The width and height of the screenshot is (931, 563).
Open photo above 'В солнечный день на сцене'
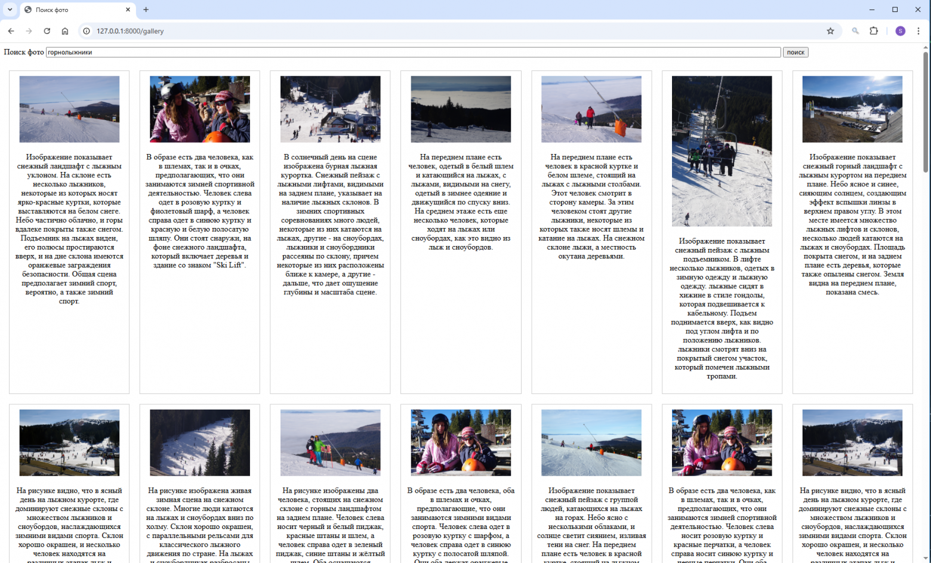[330, 109]
